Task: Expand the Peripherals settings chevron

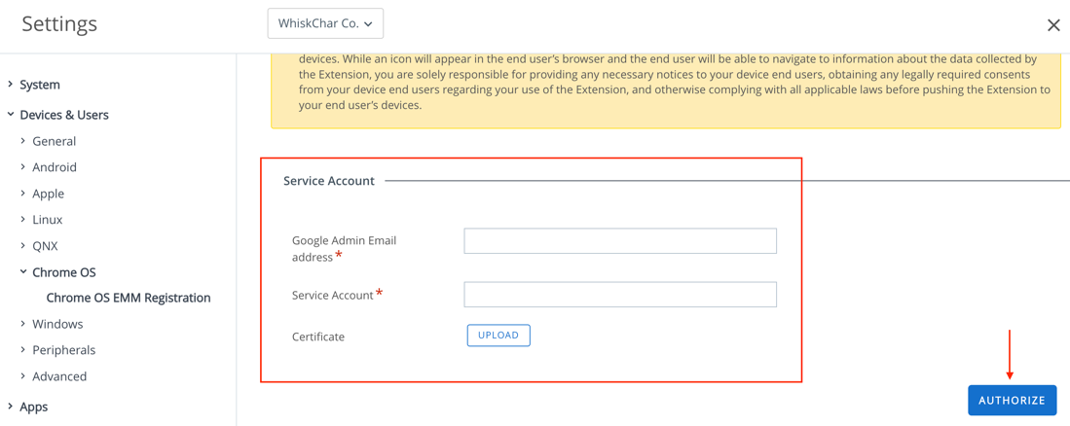Action: [x=23, y=350]
